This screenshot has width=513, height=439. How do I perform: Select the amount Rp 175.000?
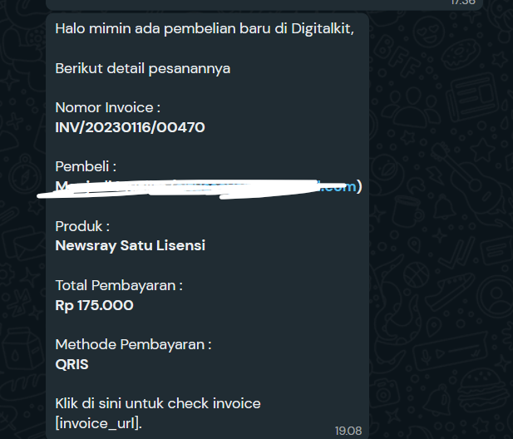click(94, 305)
